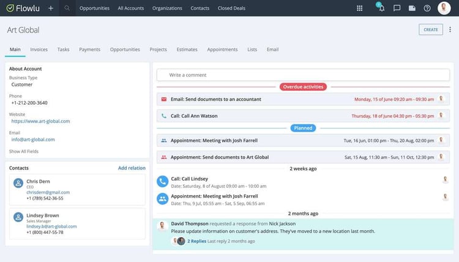Click the blue people icon for Meeting with Josh Farrell

164,141
